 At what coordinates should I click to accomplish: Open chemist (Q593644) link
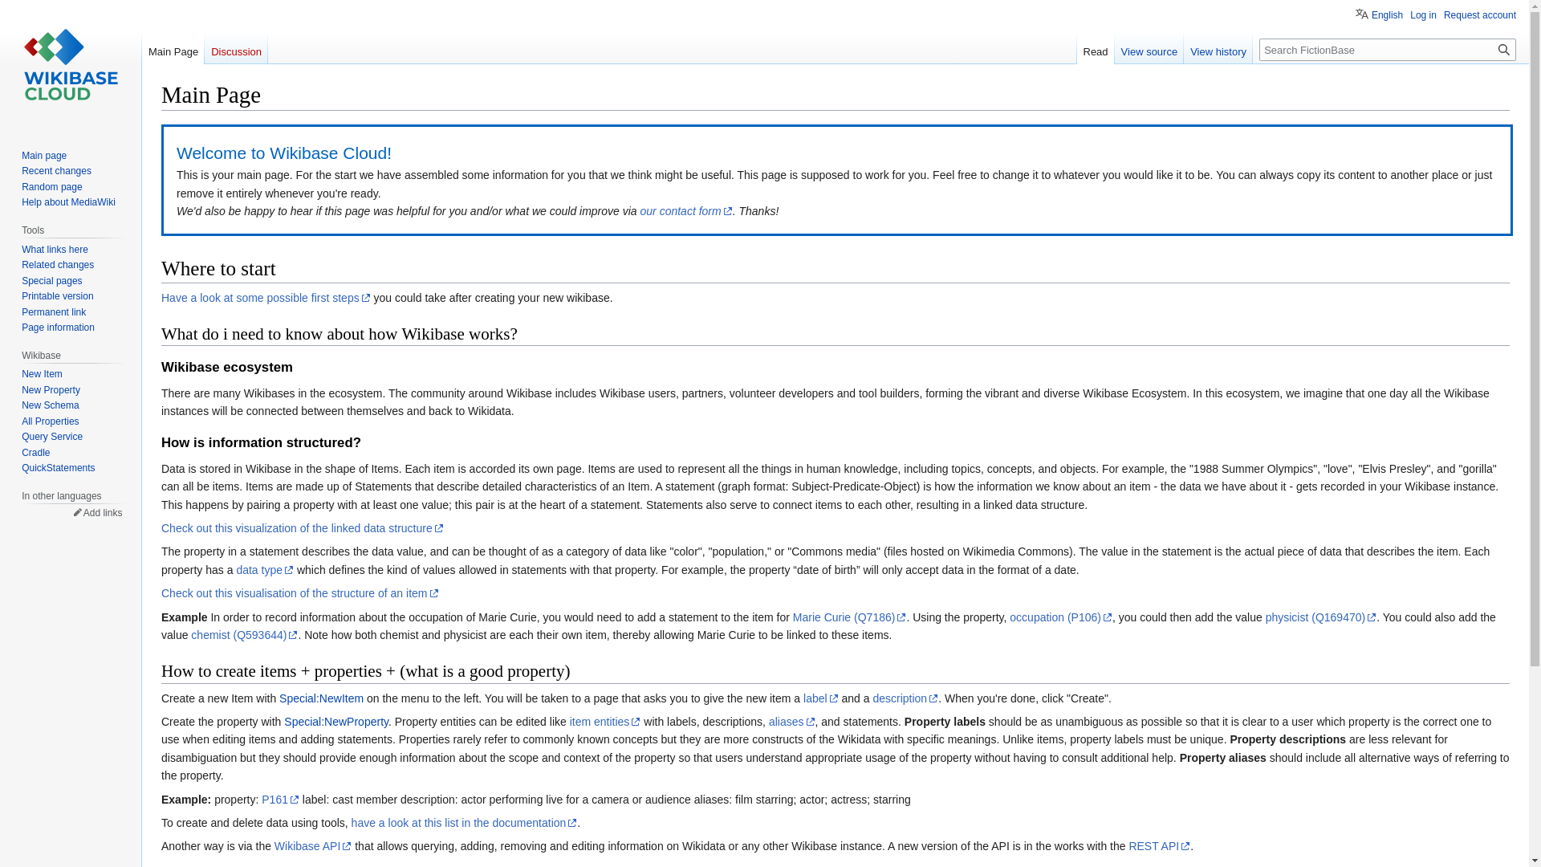(x=244, y=635)
